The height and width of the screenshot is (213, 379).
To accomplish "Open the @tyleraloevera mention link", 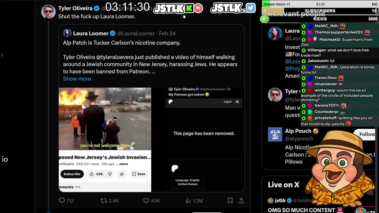I will [x=115, y=57].
